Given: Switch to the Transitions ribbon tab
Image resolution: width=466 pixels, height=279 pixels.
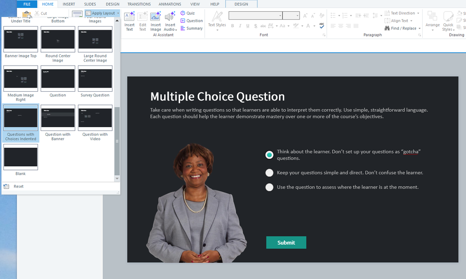Looking at the screenshot, I should pyautogui.click(x=139, y=4).
